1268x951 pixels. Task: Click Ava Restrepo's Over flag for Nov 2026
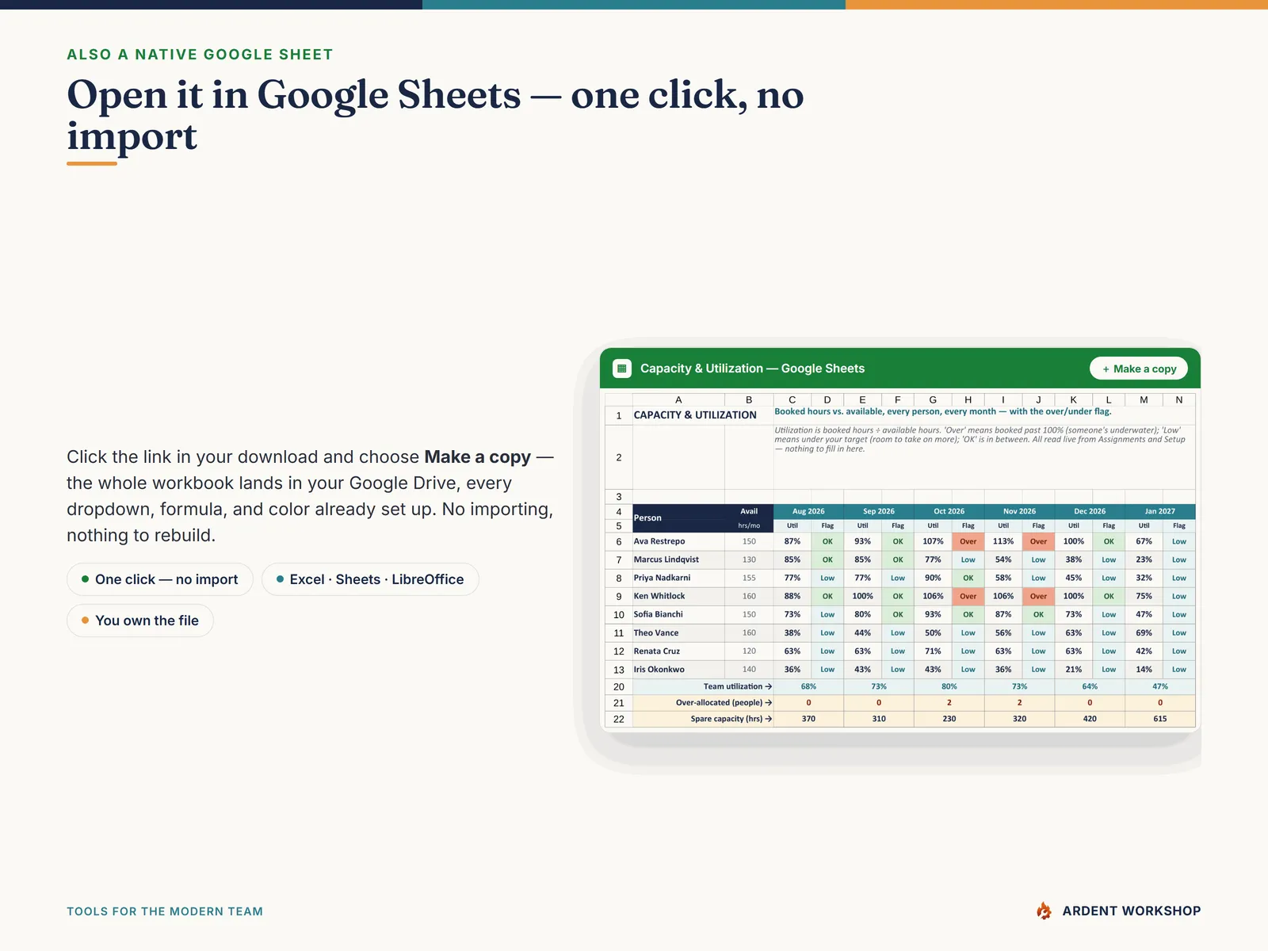[1038, 541]
